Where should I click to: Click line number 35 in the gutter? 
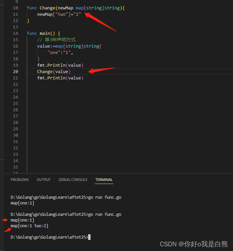(15, 167)
